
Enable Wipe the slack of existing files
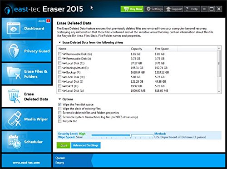click(60, 109)
